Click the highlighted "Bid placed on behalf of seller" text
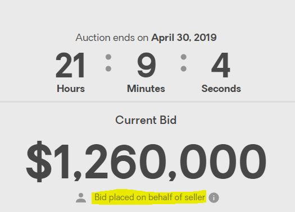This screenshot has width=295, height=212. (x=149, y=197)
